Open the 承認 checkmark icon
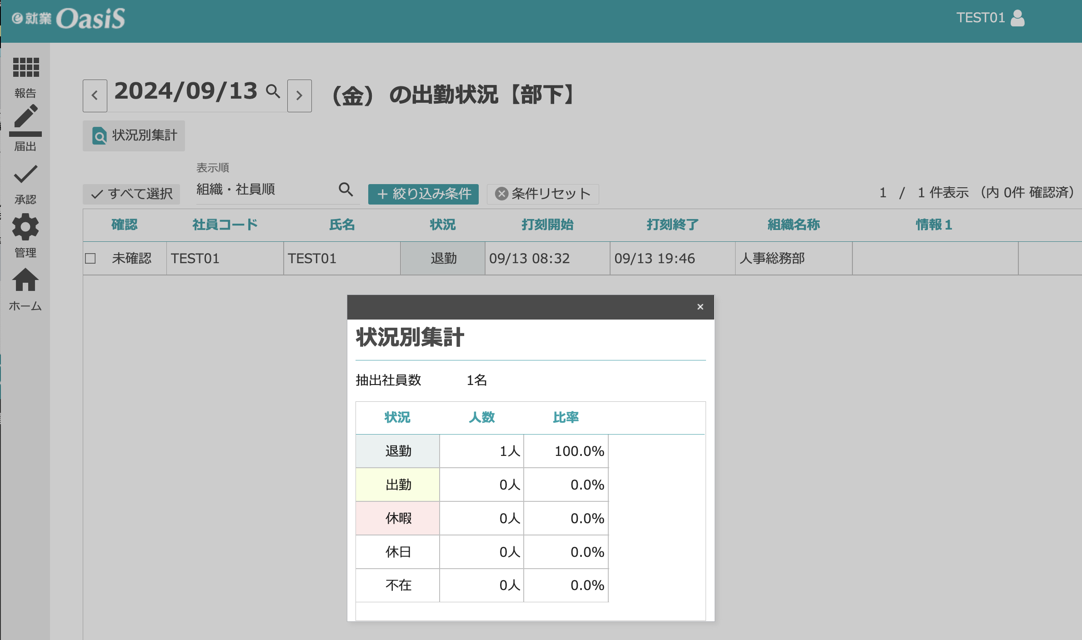This screenshot has height=640, width=1082. click(25, 175)
